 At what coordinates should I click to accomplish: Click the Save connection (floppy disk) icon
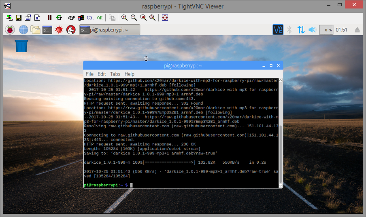click(19, 18)
